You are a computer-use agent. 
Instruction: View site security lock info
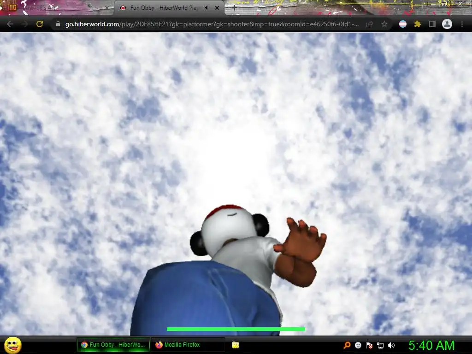[58, 24]
